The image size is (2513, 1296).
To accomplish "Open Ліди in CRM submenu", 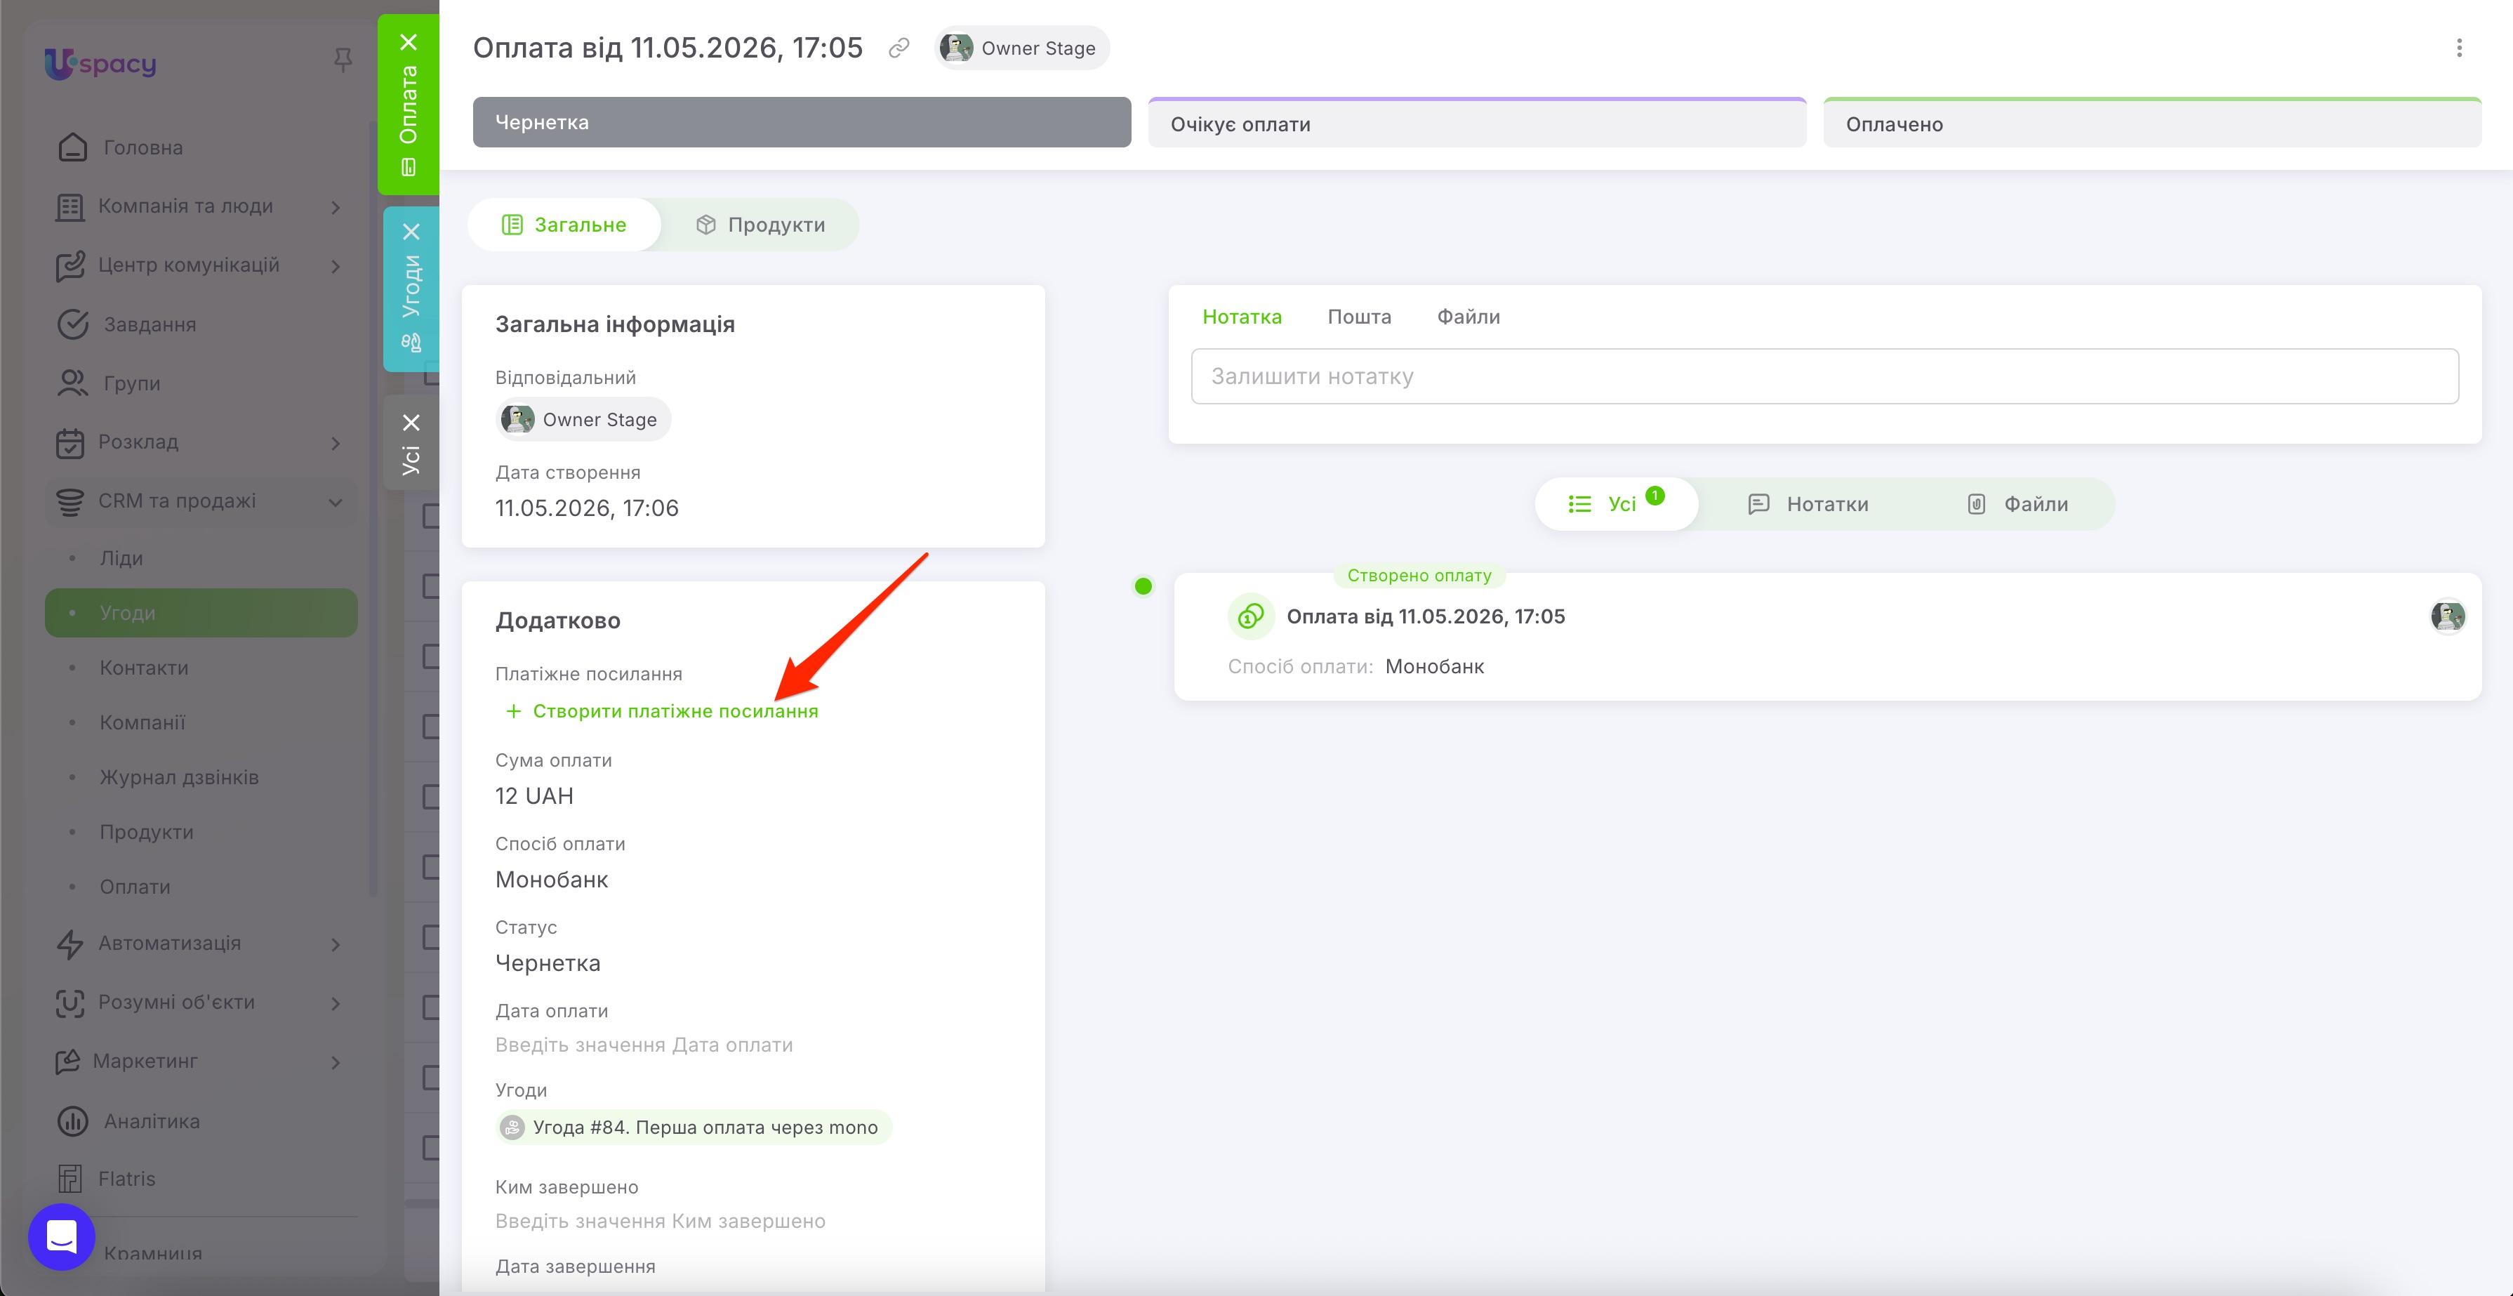I will point(121,560).
